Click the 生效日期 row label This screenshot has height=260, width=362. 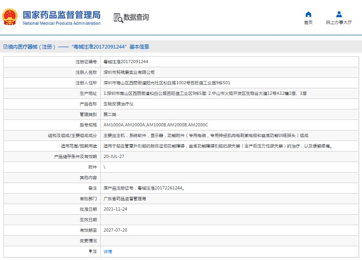point(88,220)
